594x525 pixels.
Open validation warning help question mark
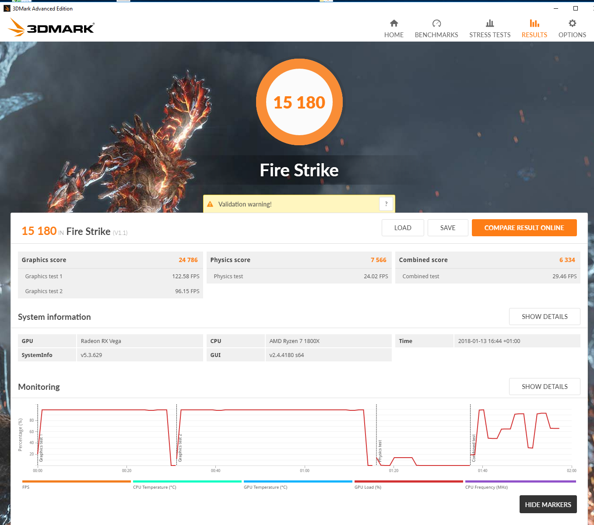386,204
